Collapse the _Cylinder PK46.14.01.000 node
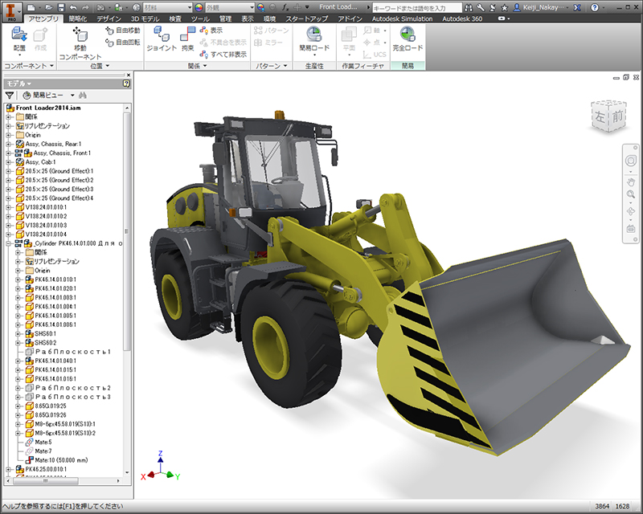This screenshot has height=514, width=643. 8,243
